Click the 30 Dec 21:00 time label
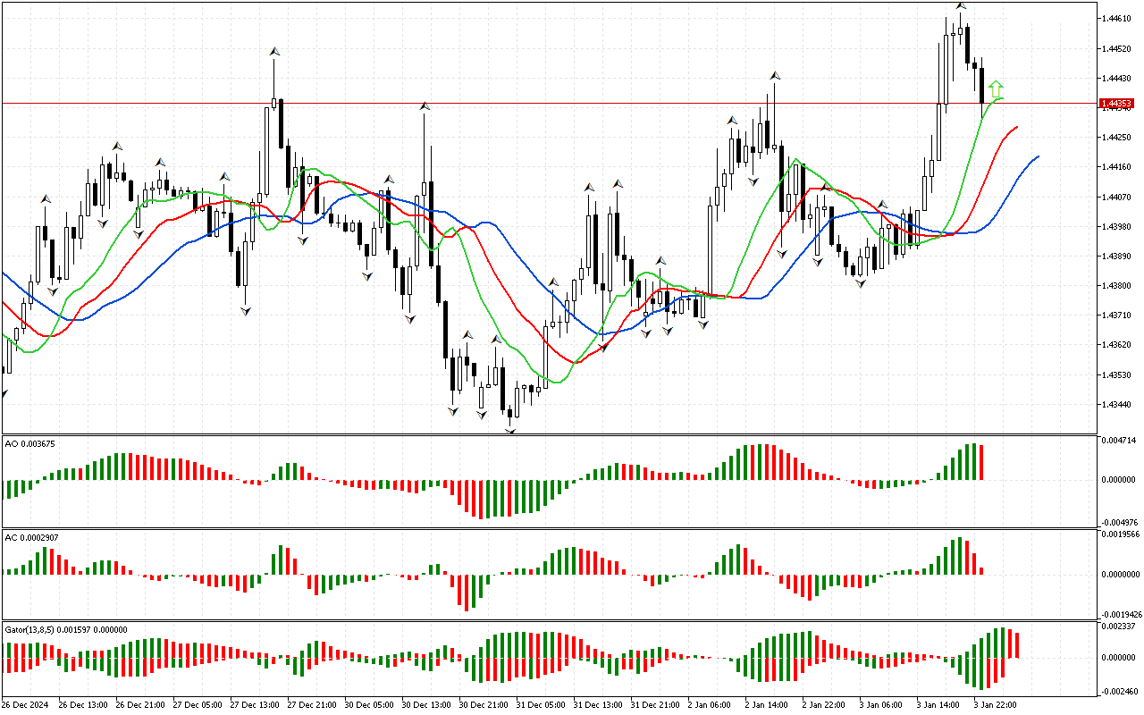The width and height of the screenshot is (1144, 715). tap(483, 705)
